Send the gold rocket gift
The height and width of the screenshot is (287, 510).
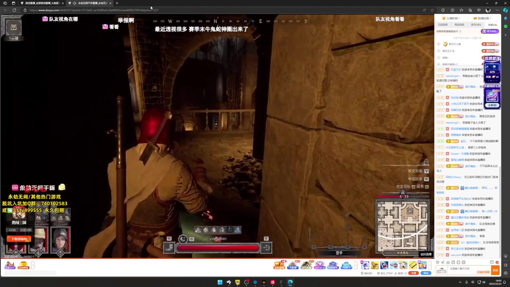pyautogui.click(x=375, y=265)
